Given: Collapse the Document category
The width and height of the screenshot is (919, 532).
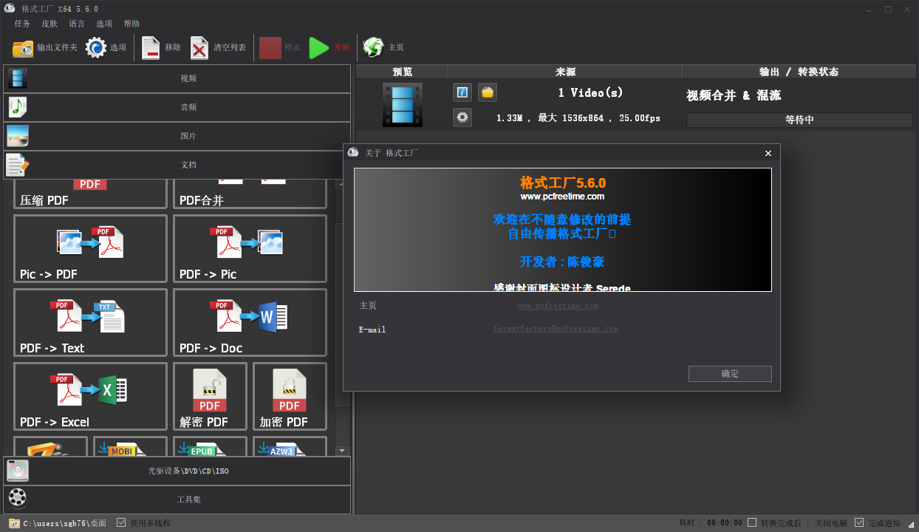Looking at the screenshot, I should [177, 166].
